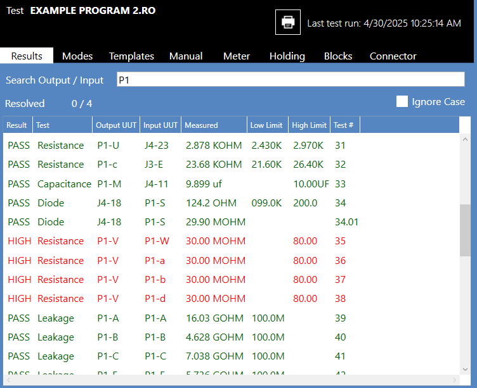The height and width of the screenshot is (388, 477).
Task: Sort by the Test column header
Action: (x=62, y=125)
